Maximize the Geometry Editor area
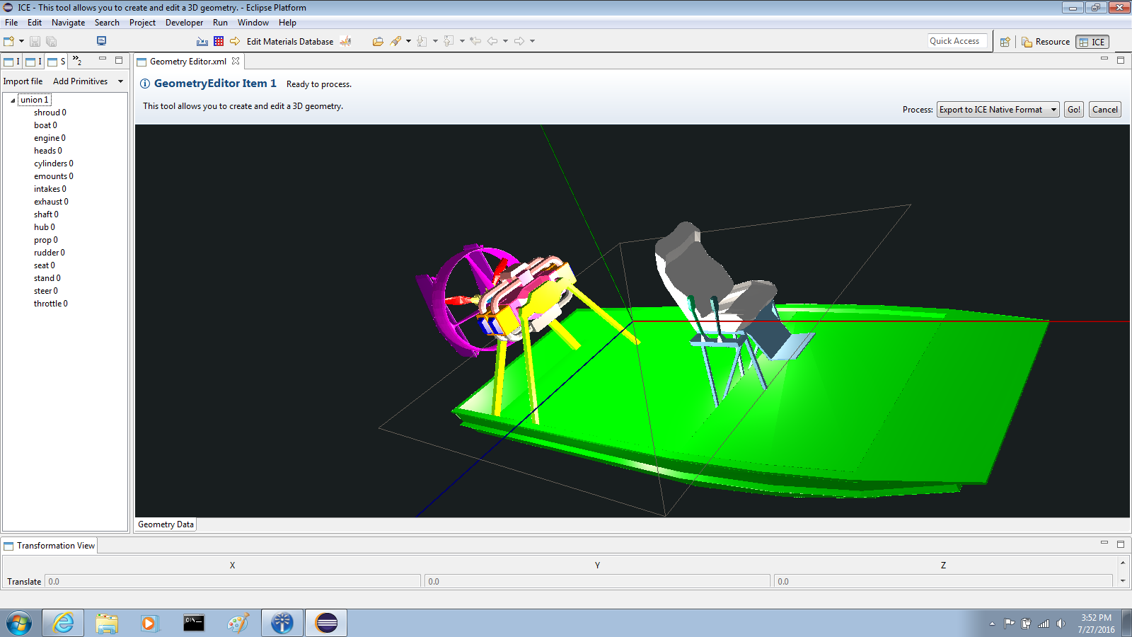 [x=1121, y=60]
